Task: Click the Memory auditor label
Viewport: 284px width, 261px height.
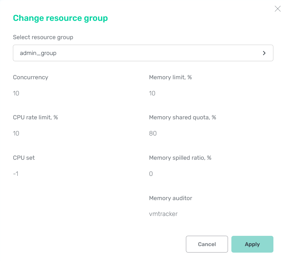Action: pyautogui.click(x=171, y=198)
